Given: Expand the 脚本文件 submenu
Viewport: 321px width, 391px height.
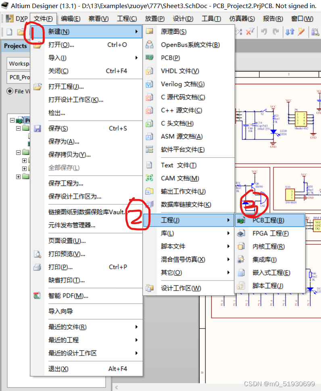Looking at the screenshot, I should tap(189, 246).
